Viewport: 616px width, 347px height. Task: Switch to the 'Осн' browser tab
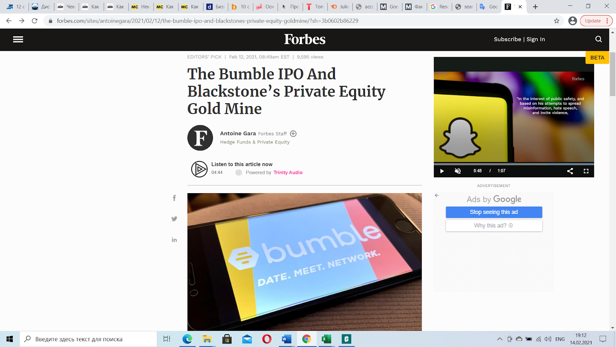pyautogui.click(x=265, y=7)
